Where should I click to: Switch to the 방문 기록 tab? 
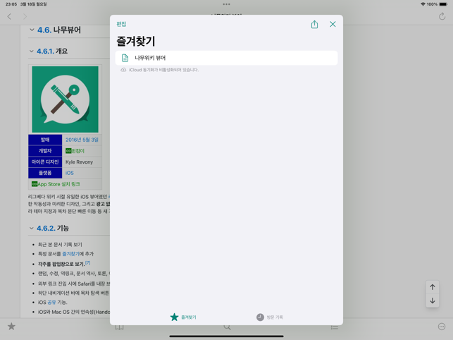coord(270,317)
